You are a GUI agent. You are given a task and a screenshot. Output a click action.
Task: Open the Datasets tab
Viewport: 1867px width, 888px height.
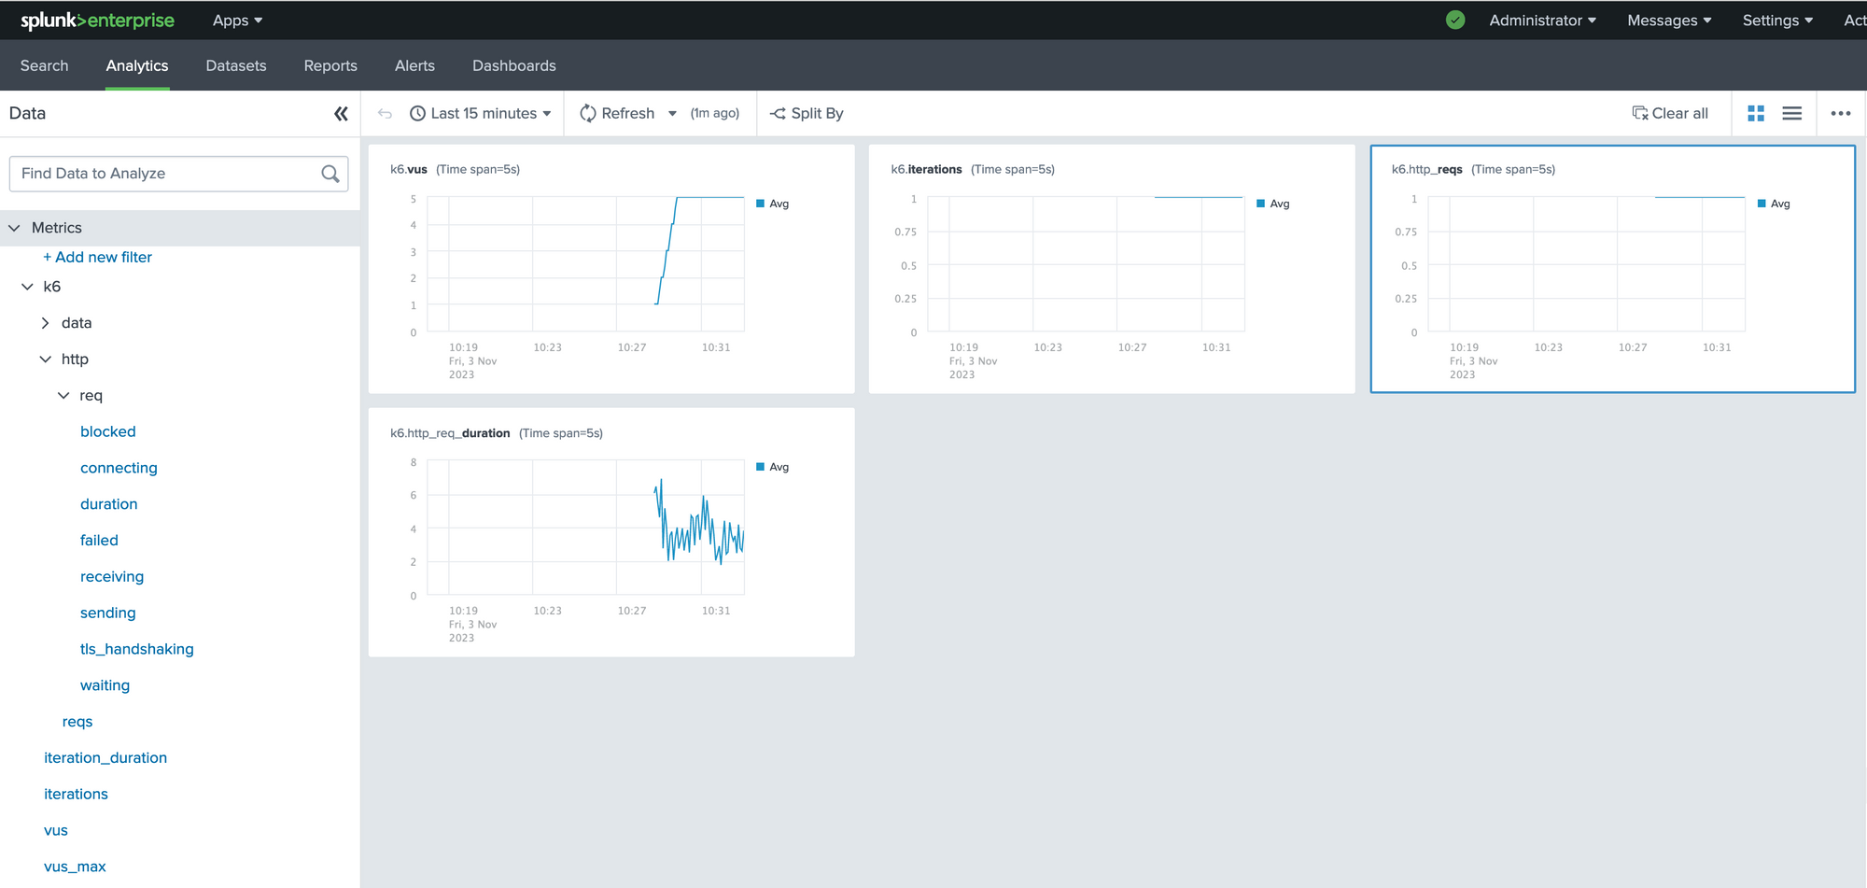236,65
